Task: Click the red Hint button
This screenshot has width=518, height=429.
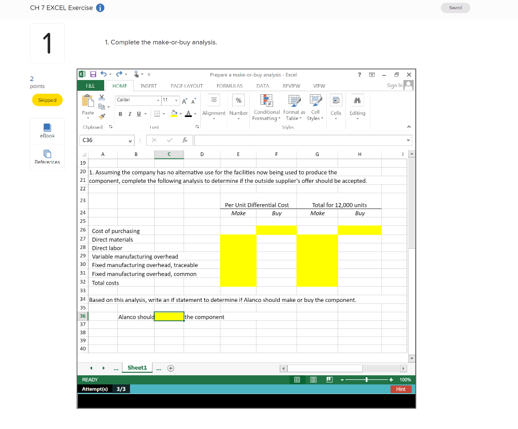Action: [x=401, y=389]
